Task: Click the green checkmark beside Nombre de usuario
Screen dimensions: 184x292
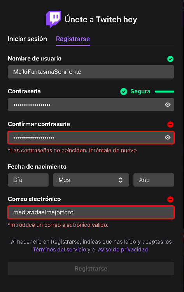Action: (170, 59)
